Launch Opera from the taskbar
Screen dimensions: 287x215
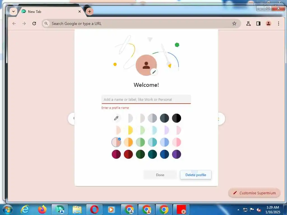pos(94,209)
